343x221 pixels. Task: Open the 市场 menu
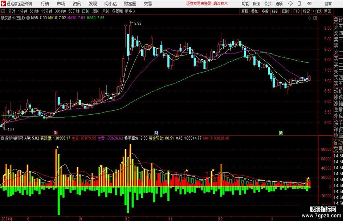[61, 4]
